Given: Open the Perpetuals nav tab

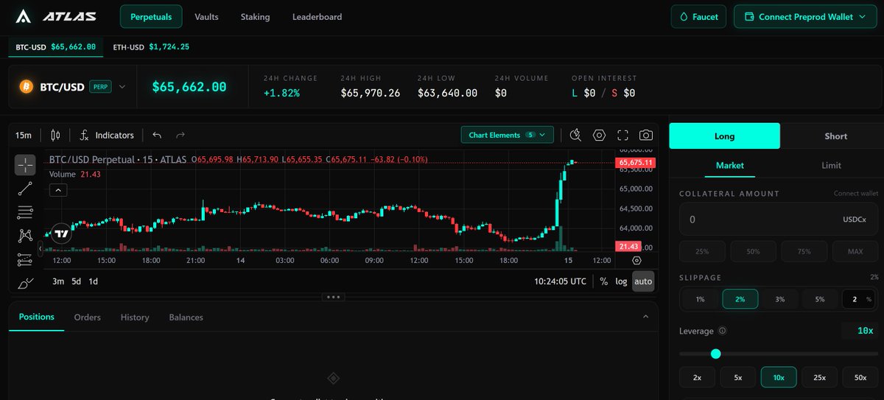Looking at the screenshot, I should (151, 16).
